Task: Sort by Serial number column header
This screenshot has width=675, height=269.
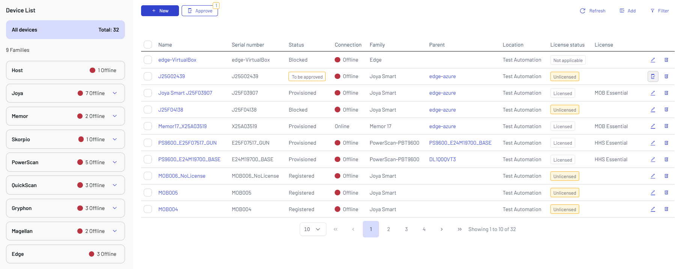Action: pyautogui.click(x=248, y=45)
